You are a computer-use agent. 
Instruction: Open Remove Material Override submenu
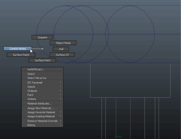coord(42,121)
